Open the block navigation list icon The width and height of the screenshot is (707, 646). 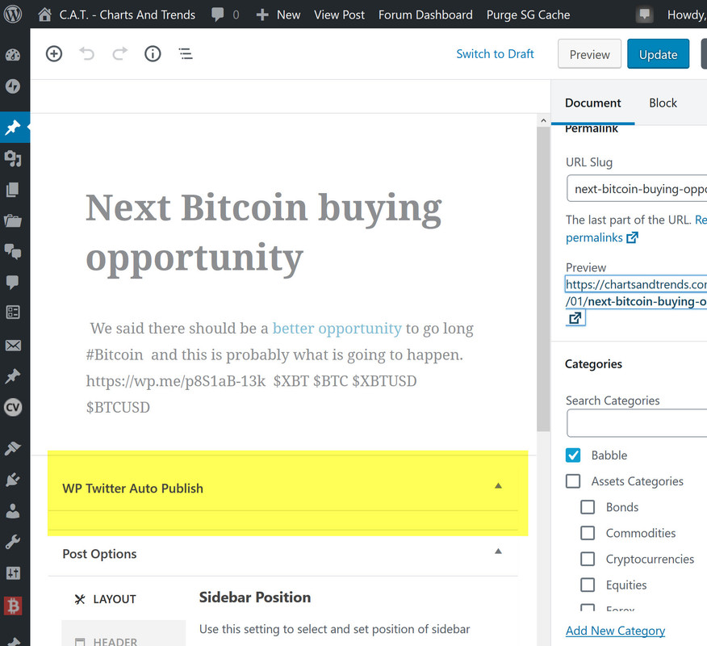point(186,53)
